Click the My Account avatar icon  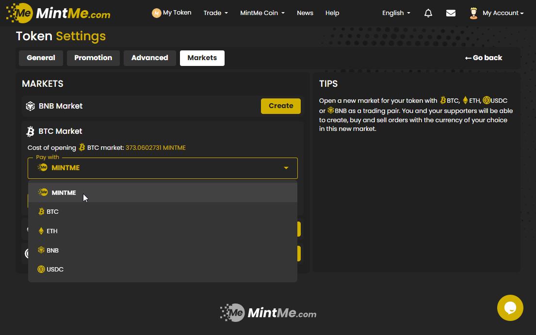point(473,13)
